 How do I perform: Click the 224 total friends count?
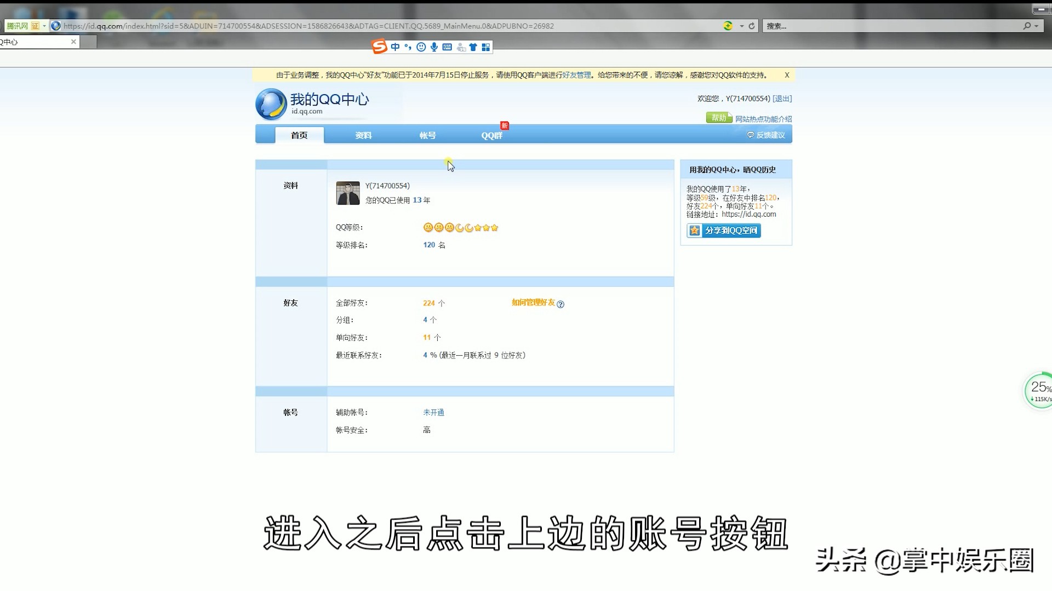(428, 303)
